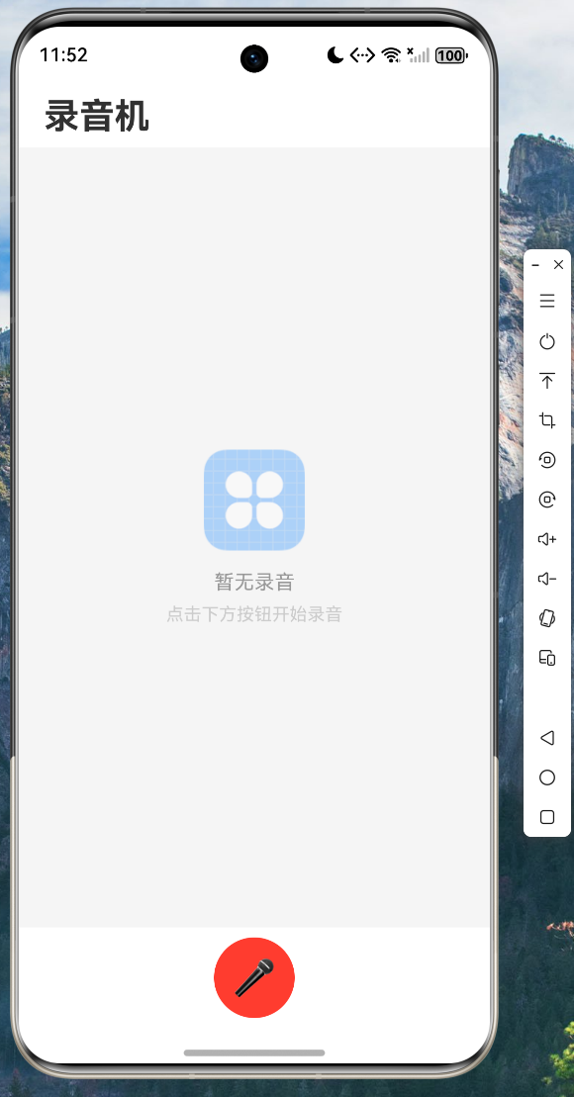The height and width of the screenshot is (1097, 574).
Task: Increase the volume with the speaker plus icon
Action: tap(547, 539)
